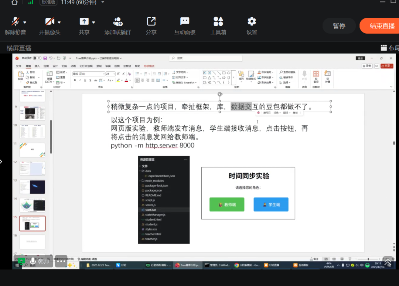Viewport: 399px width, 286px height.
Task: Toggle bold formatting in PowerPoint ribbon
Action: (75, 80)
